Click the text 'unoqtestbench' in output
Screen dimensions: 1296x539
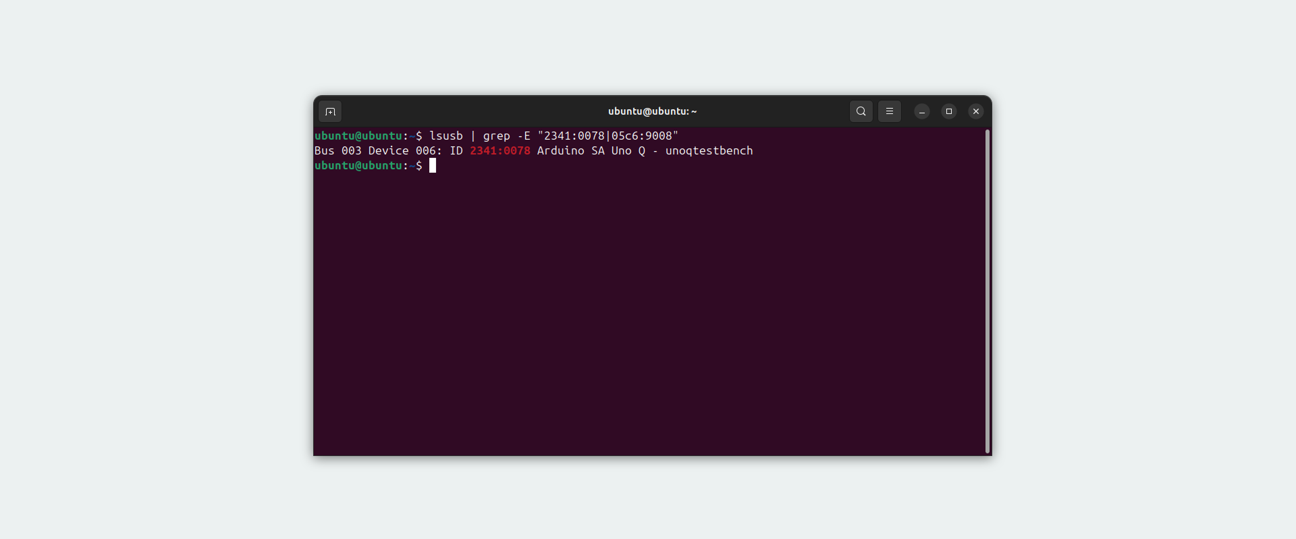tap(709, 150)
